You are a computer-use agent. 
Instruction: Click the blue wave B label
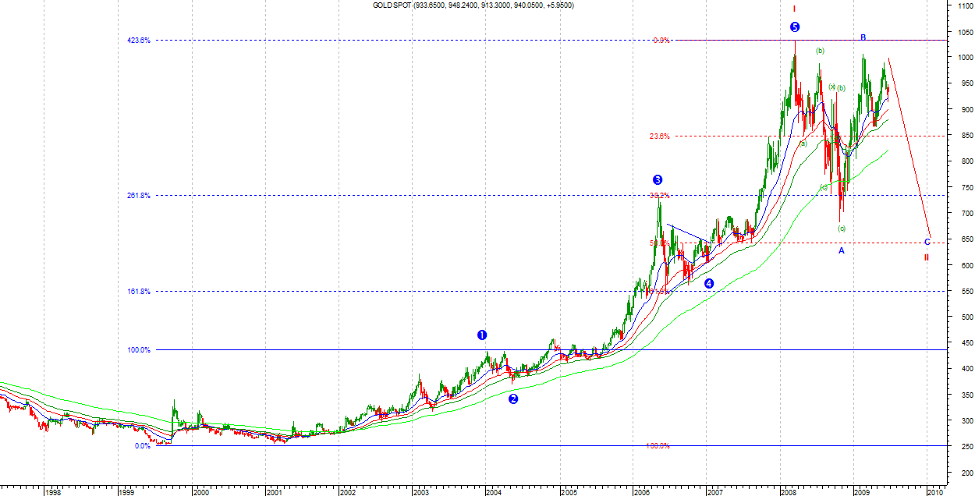tap(863, 37)
